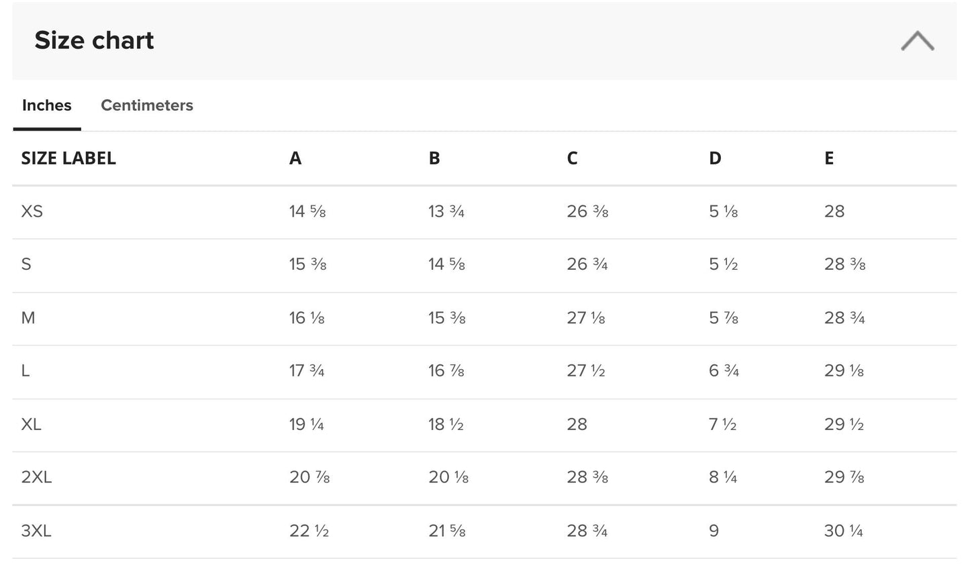
Task: Click the column A header
Action: pyautogui.click(x=295, y=158)
